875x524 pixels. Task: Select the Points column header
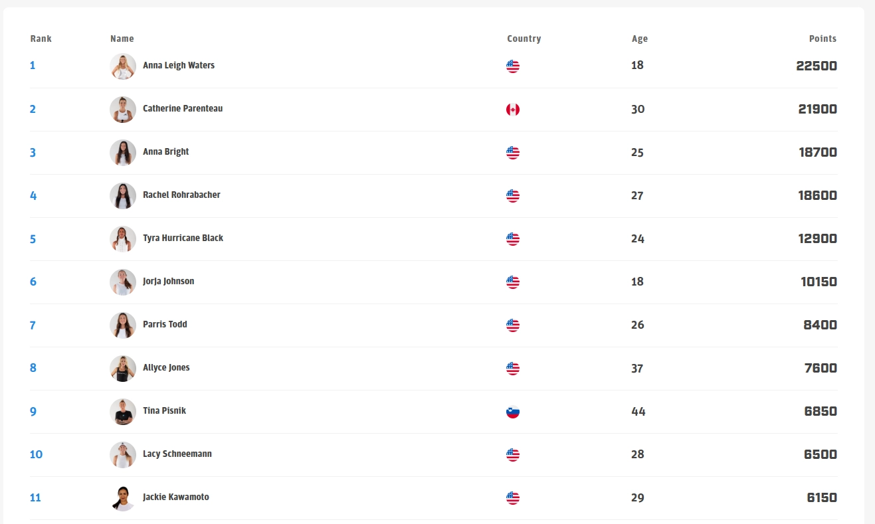coord(823,39)
